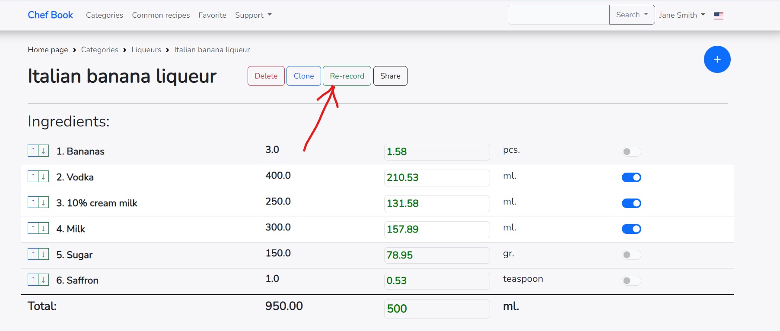Click the Total amount field showing 500
Screen dimensions: 780x331
tap(436, 309)
